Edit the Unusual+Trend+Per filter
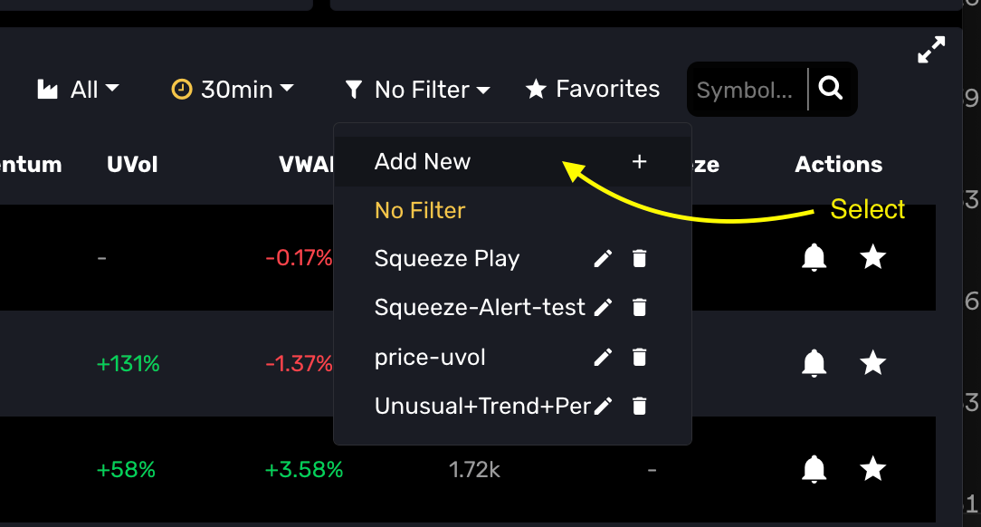 click(x=603, y=407)
